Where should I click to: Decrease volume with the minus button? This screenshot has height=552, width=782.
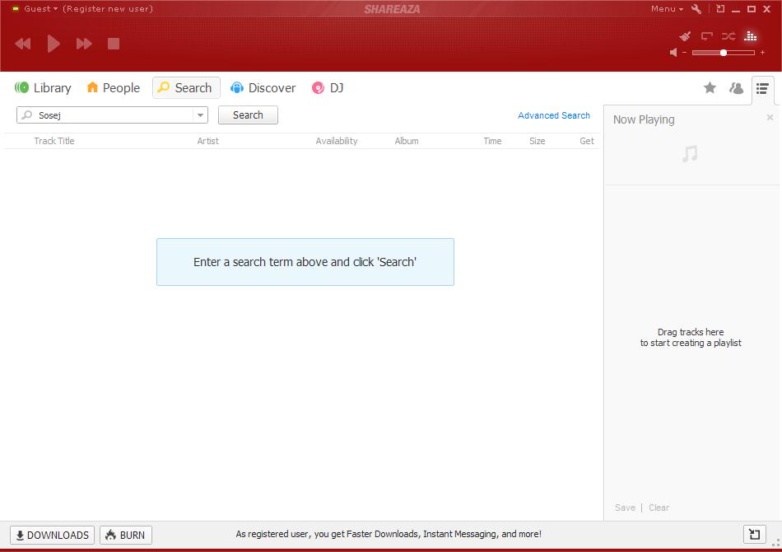click(684, 53)
